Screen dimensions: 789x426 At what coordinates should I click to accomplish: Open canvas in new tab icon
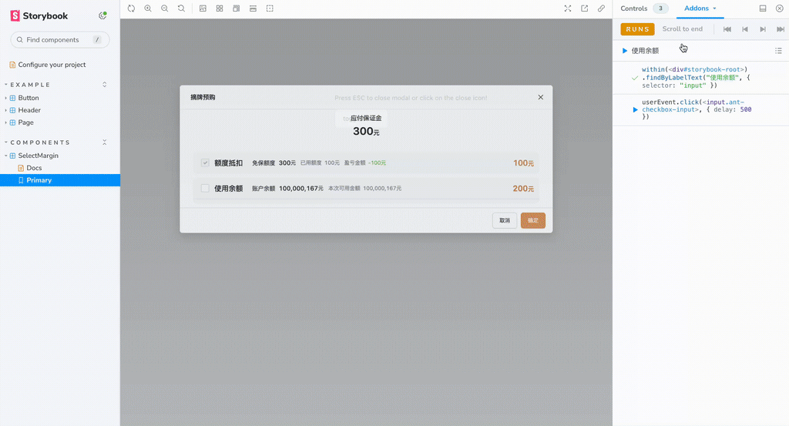point(584,8)
